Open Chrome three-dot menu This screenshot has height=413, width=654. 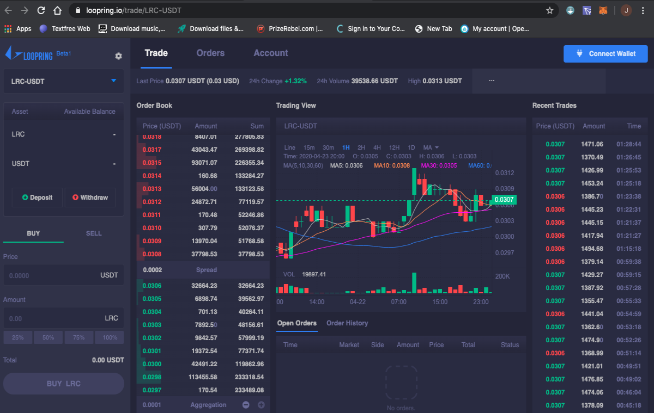coord(644,10)
